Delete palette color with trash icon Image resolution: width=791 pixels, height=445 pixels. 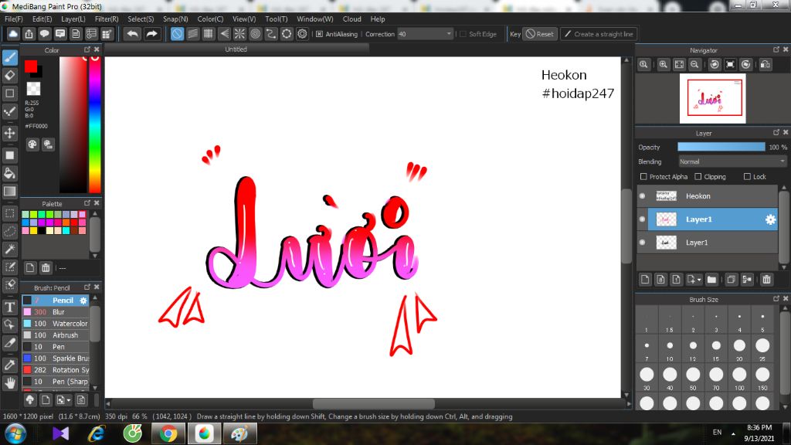[46, 268]
